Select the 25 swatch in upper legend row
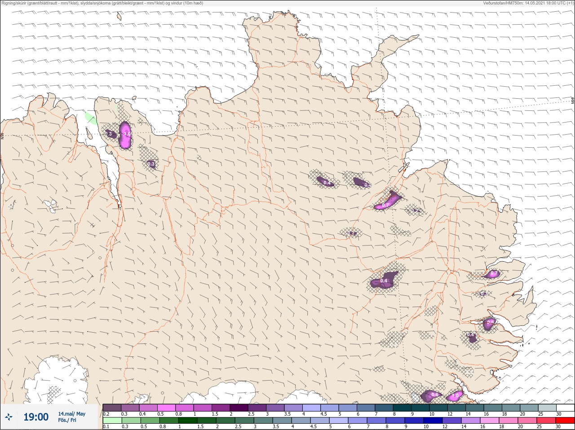Screen dimensions: 575x430 click(547, 408)
